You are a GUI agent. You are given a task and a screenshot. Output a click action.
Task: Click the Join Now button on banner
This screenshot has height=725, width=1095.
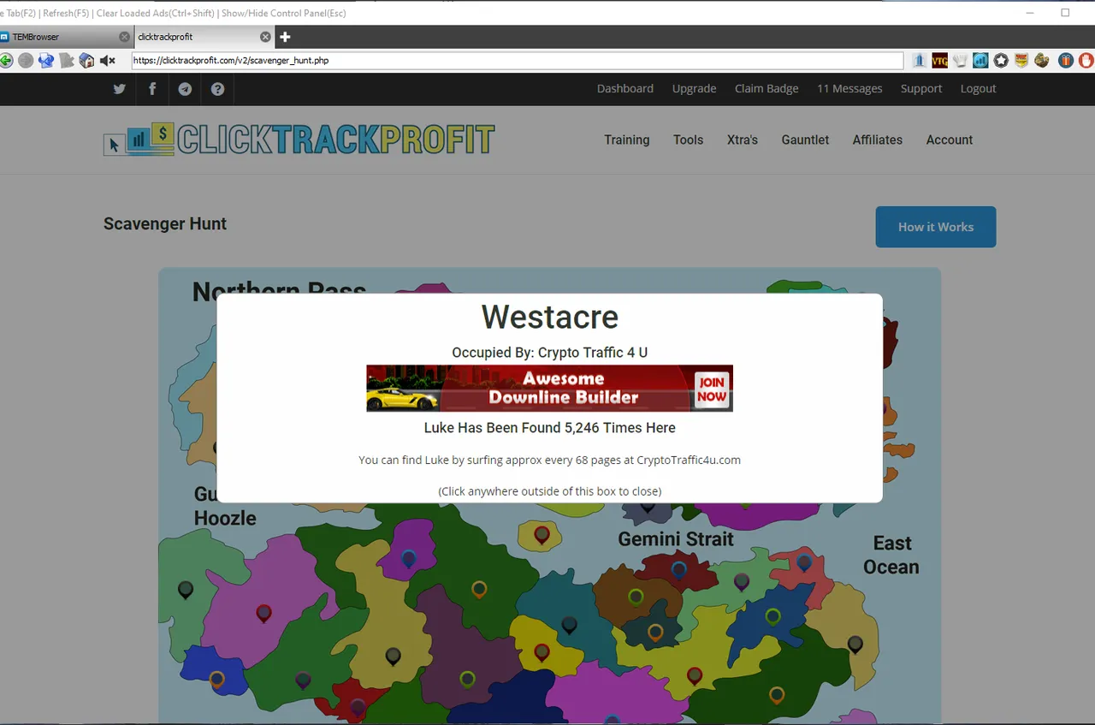[711, 389]
